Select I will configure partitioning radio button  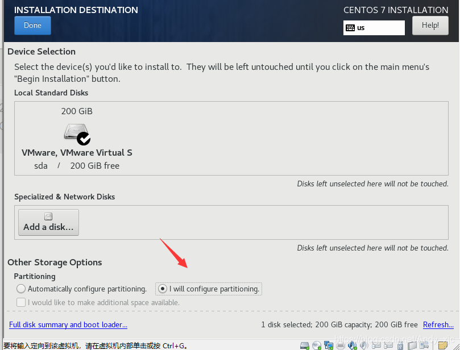pyautogui.click(x=162, y=289)
